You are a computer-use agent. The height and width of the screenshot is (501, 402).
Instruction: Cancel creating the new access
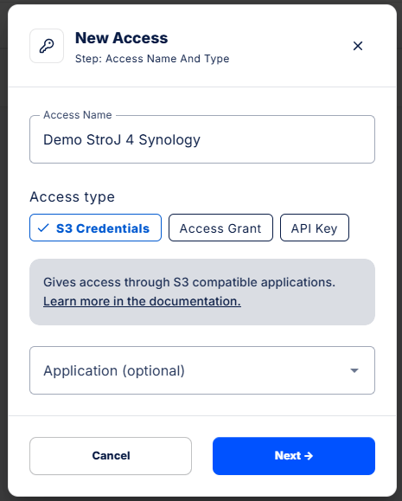pyautogui.click(x=111, y=456)
